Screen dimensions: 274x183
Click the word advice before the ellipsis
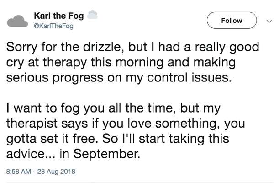[26, 154]
